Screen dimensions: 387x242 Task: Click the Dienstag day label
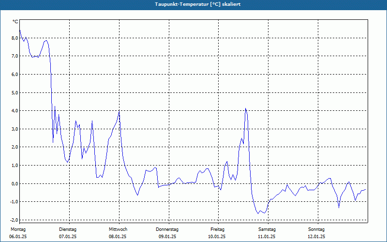click(68, 229)
